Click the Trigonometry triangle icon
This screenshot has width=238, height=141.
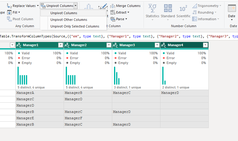(x=195, y=6)
